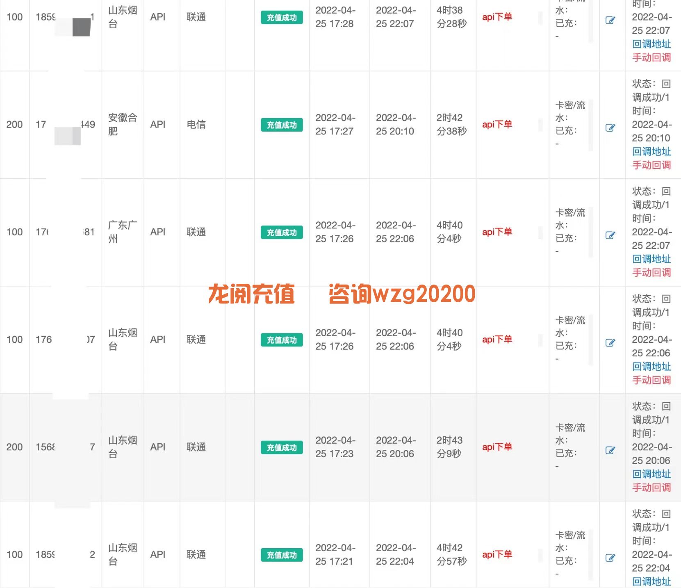Click the order time 2022-04-25 17:27
Viewport: 681px width, 588px height.
click(x=335, y=124)
